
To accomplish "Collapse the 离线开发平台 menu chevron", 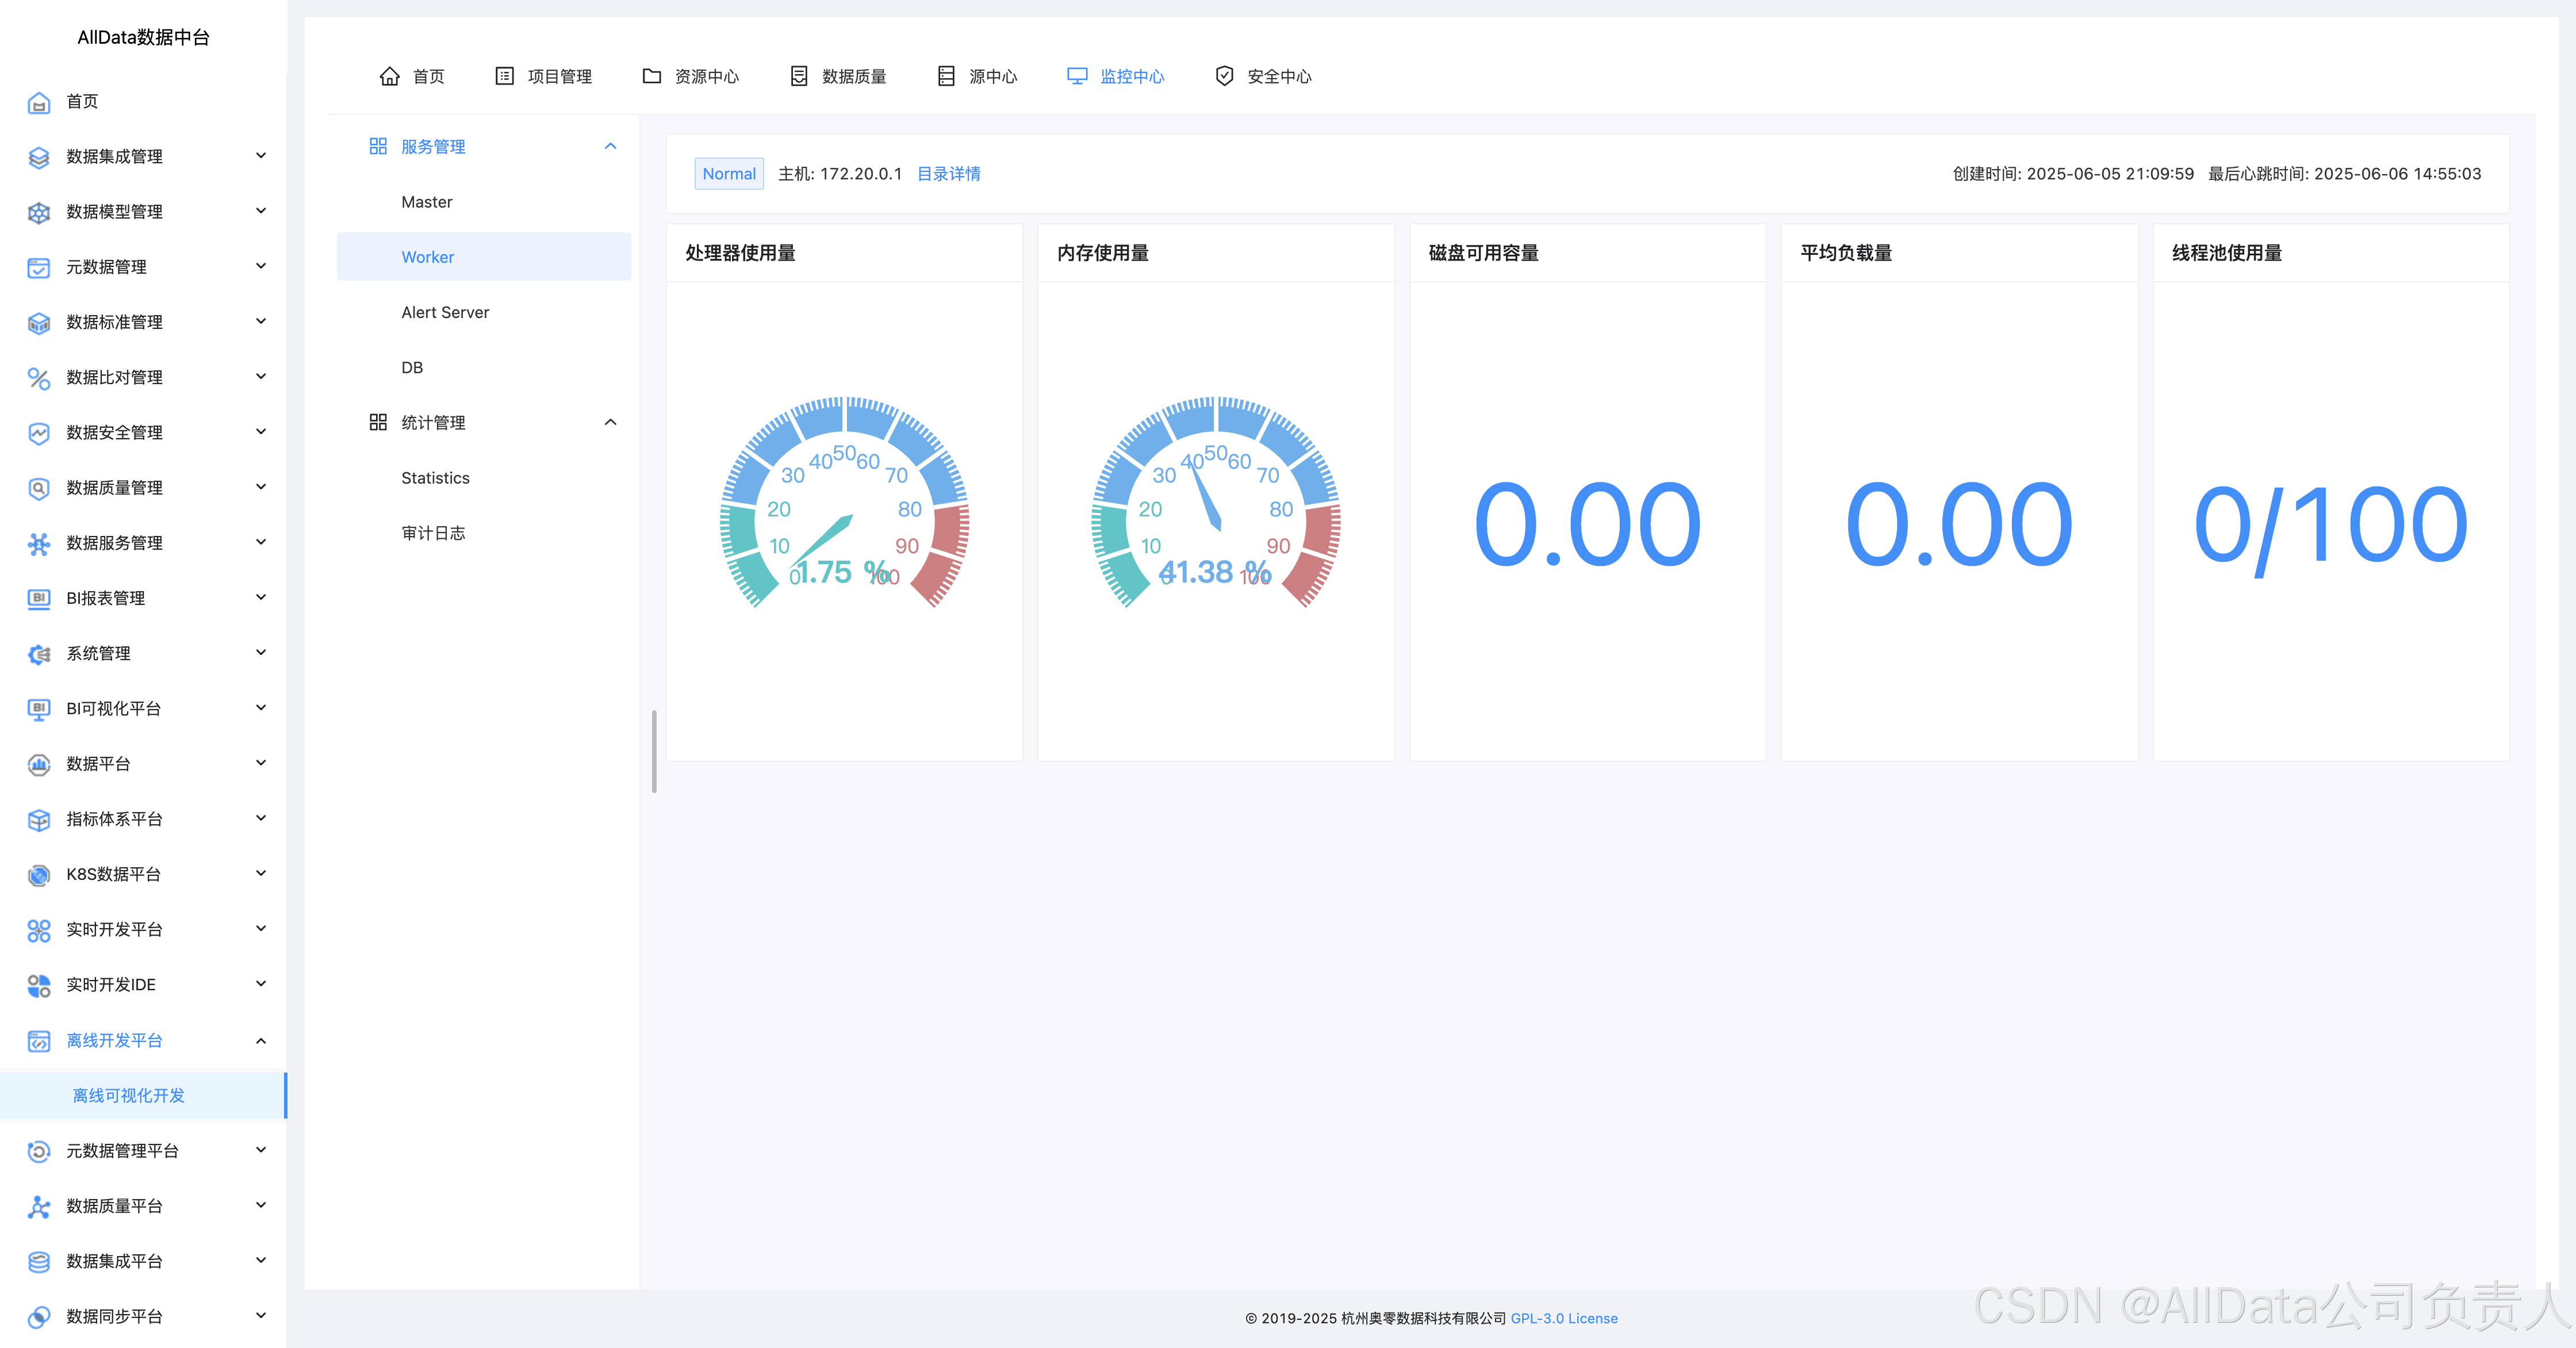I will 261,1040.
